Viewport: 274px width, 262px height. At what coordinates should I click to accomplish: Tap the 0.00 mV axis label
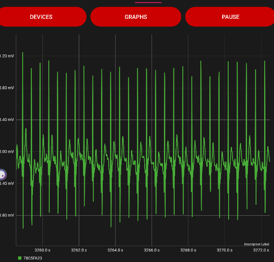7,151
